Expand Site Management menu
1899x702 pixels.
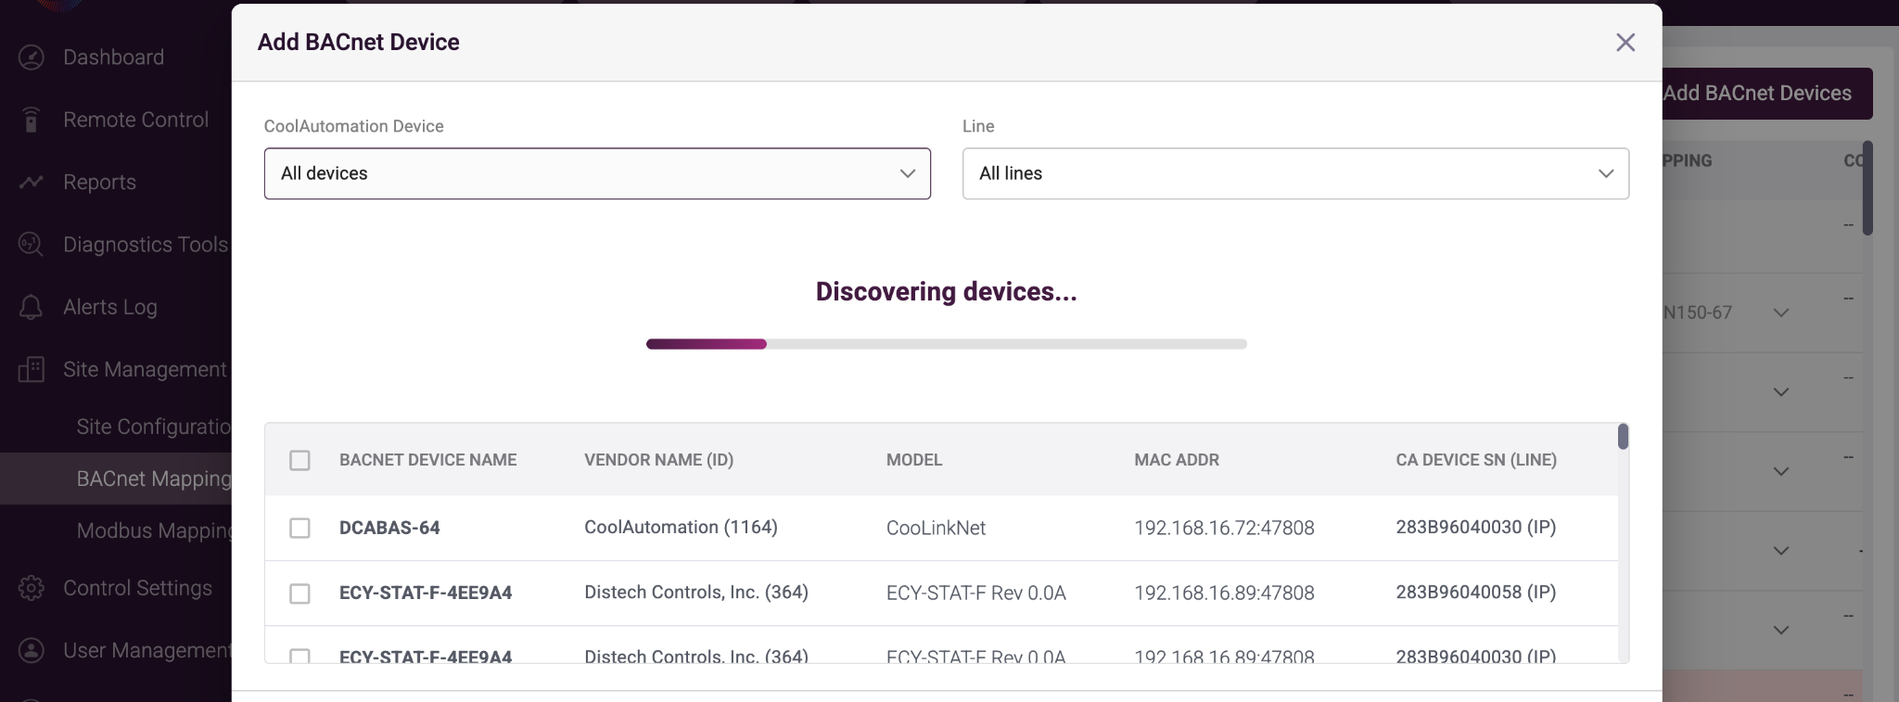pyautogui.click(x=145, y=369)
